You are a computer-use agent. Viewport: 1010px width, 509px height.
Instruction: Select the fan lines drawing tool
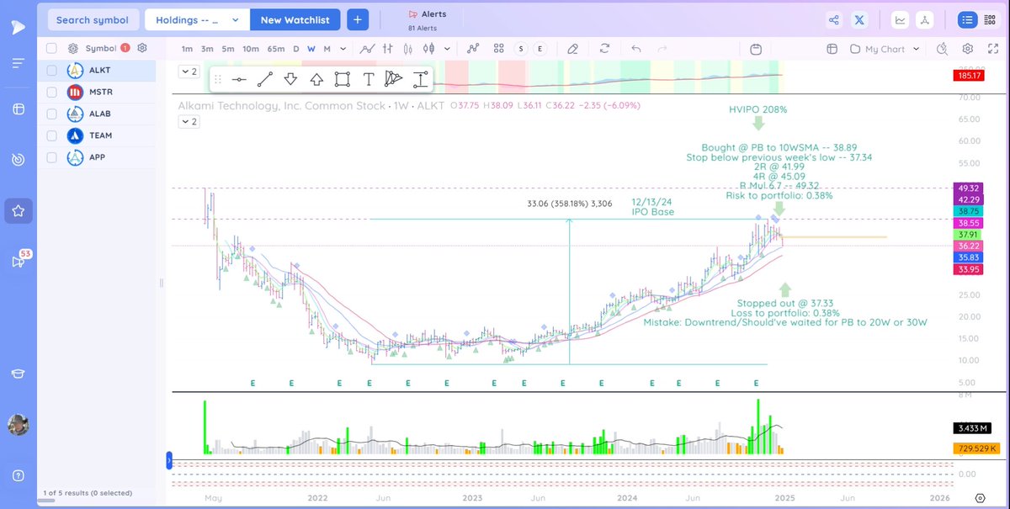394,79
